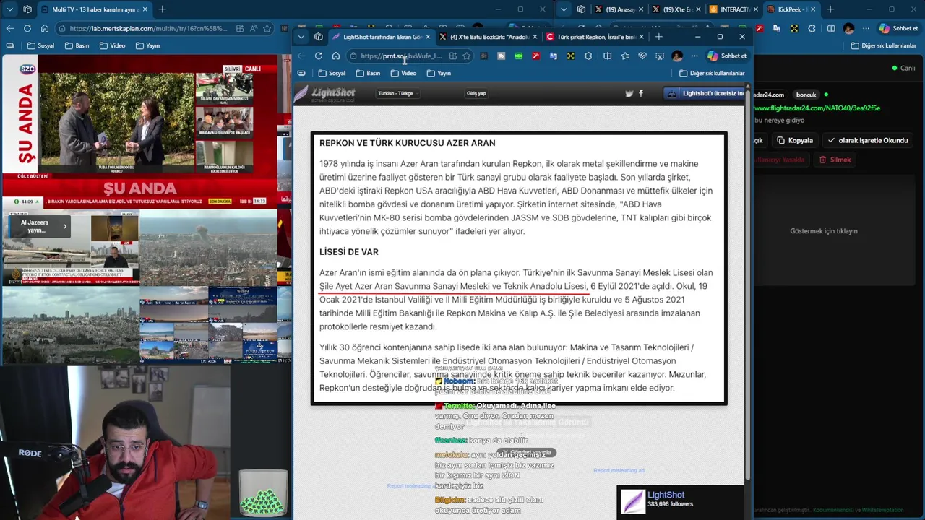
Task: Open Video bookmark folder in Multi TV window
Action: pos(111,45)
